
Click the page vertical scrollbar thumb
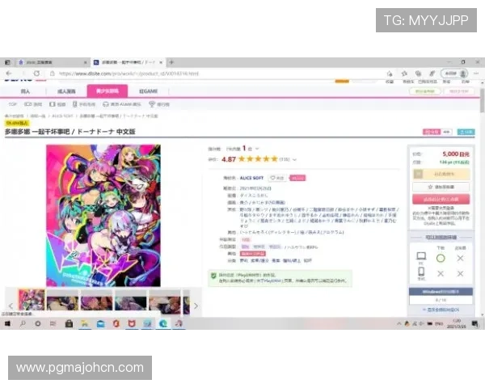(483, 100)
